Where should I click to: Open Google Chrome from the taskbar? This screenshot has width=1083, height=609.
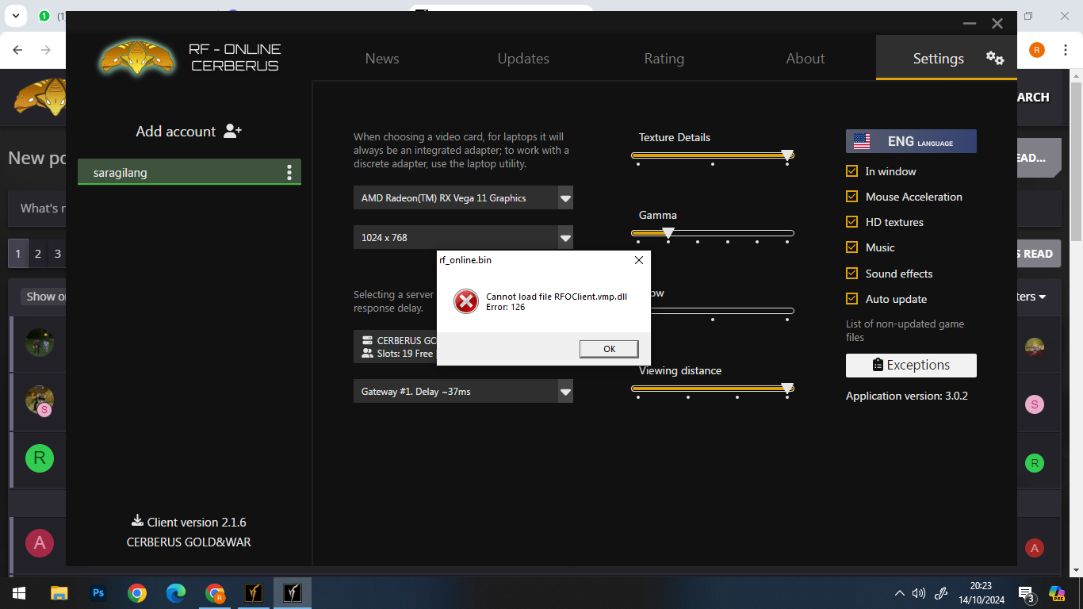137,592
